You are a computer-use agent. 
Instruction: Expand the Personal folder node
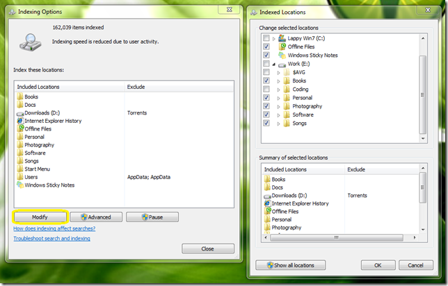tap(278, 98)
